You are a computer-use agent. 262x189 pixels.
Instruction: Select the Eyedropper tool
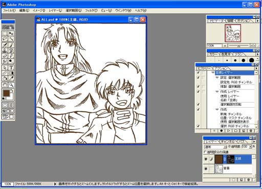click(11, 78)
